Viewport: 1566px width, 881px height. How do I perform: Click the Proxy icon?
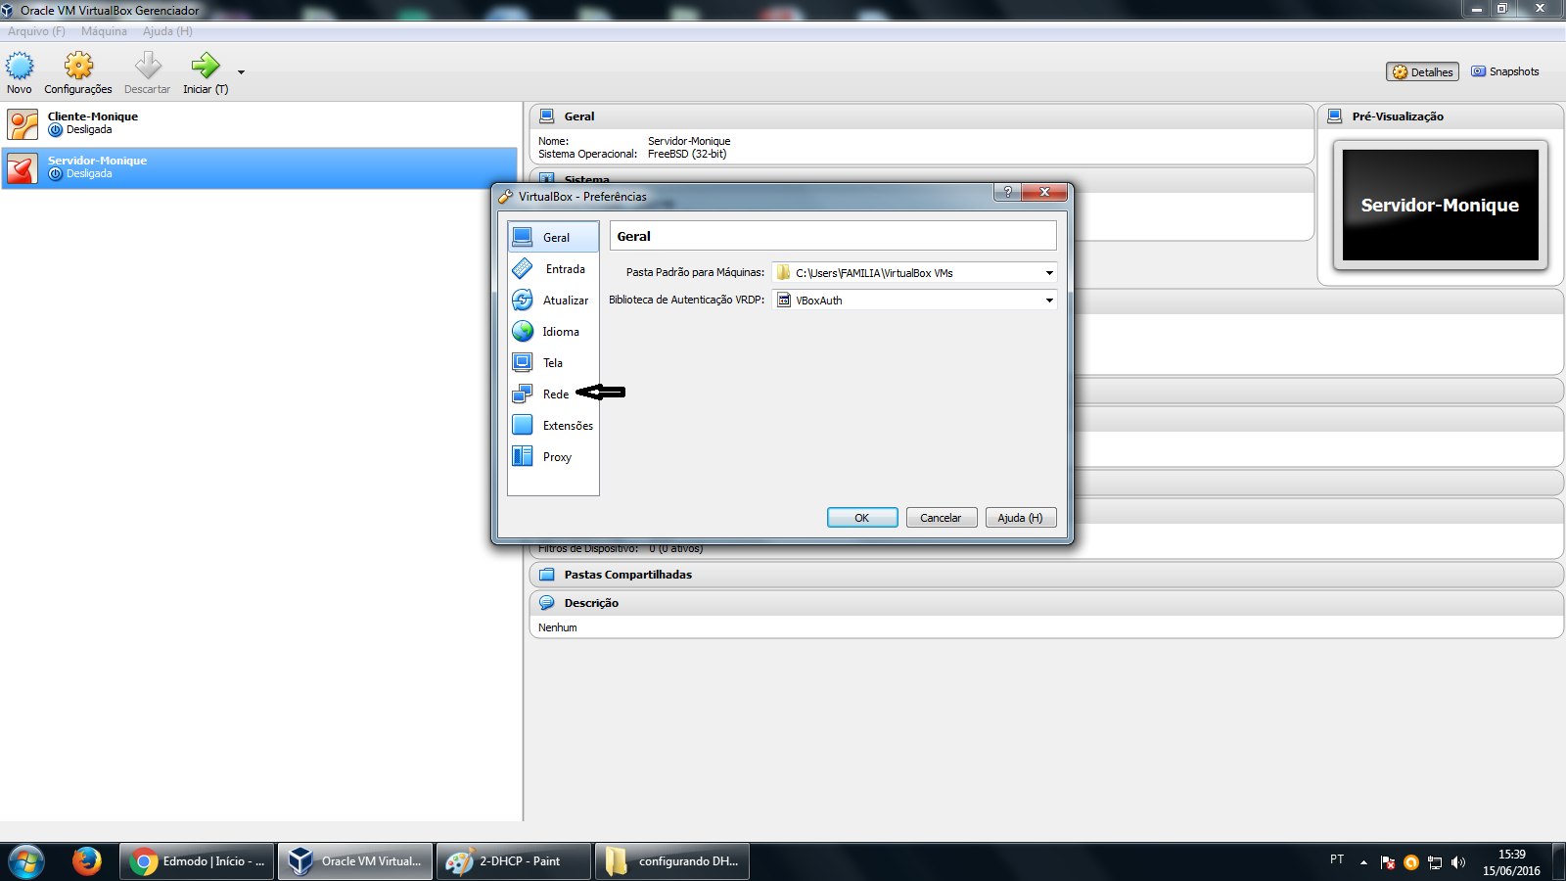pyautogui.click(x=523, y=456)
